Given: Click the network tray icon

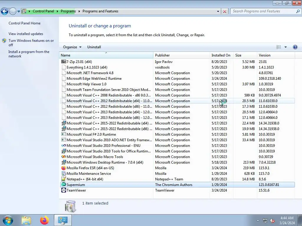Looking at the screenshot, I should 265,221.
